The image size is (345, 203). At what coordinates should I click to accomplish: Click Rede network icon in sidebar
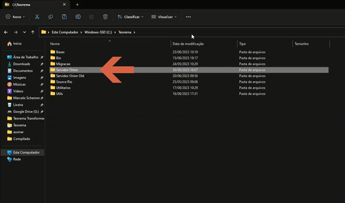(9, 159)
